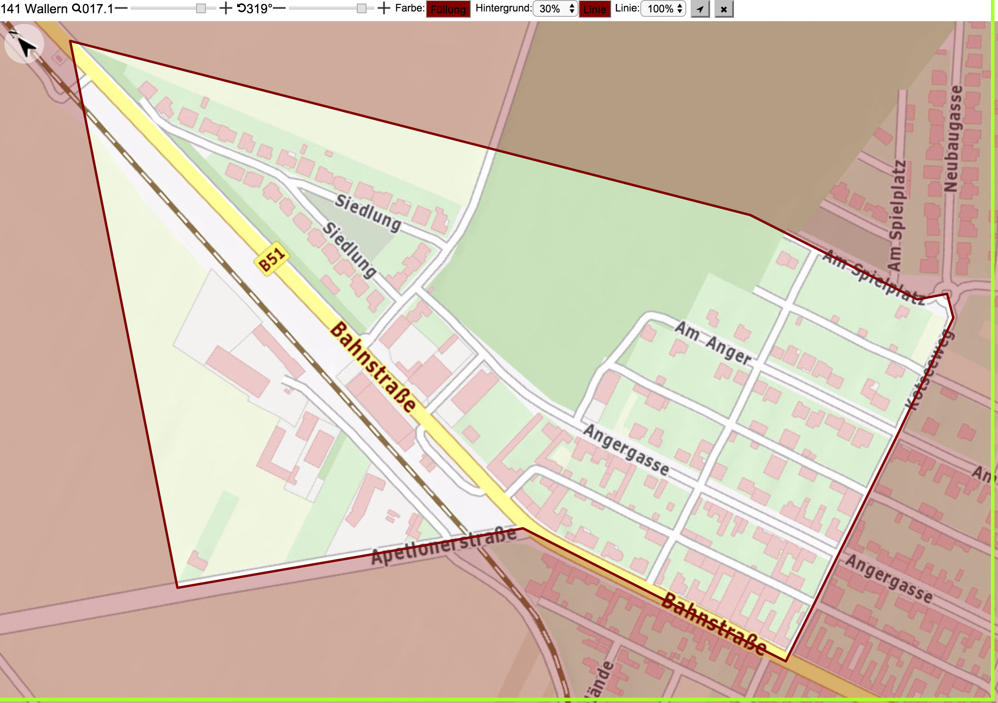Click the rotation minus button
998x703 pixels.
click(x=280, y=8)
